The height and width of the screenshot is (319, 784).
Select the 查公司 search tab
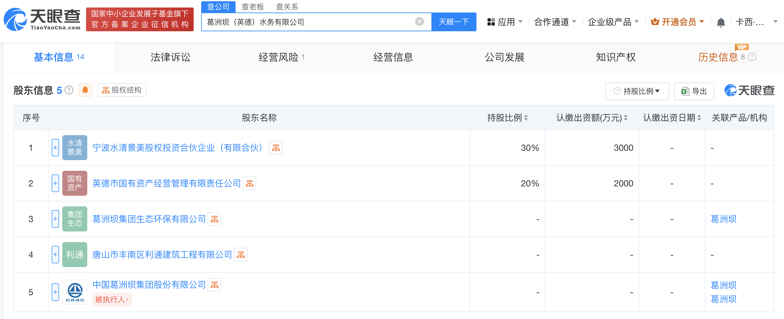(x=218, y=7)
